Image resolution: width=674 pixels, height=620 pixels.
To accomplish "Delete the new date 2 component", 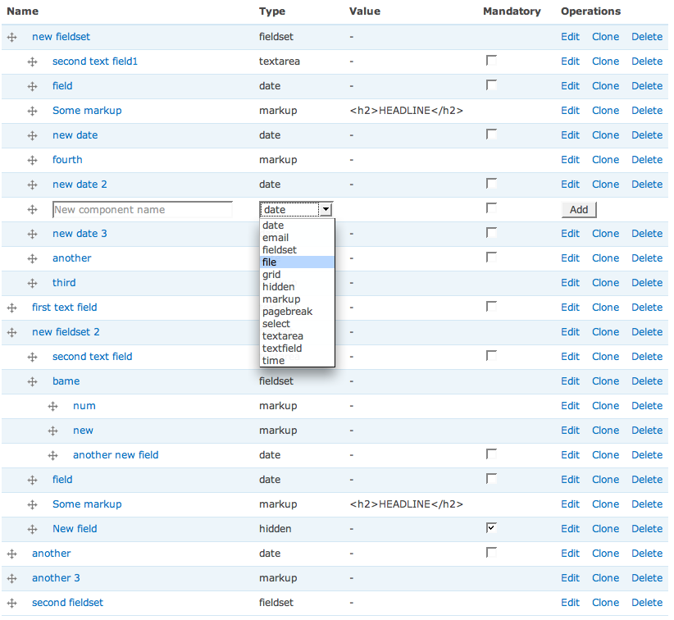I will [646, 185].
